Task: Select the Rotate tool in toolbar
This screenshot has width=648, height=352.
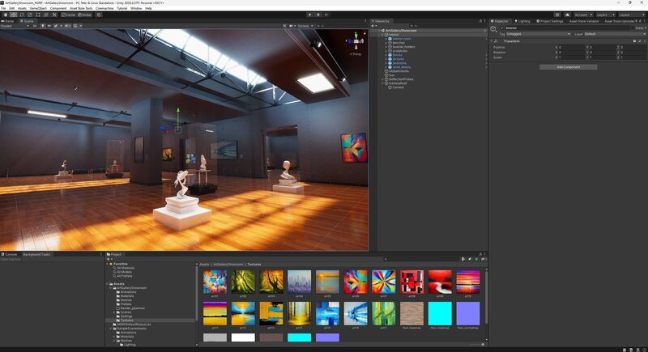Action: click(x=21, y=15)
